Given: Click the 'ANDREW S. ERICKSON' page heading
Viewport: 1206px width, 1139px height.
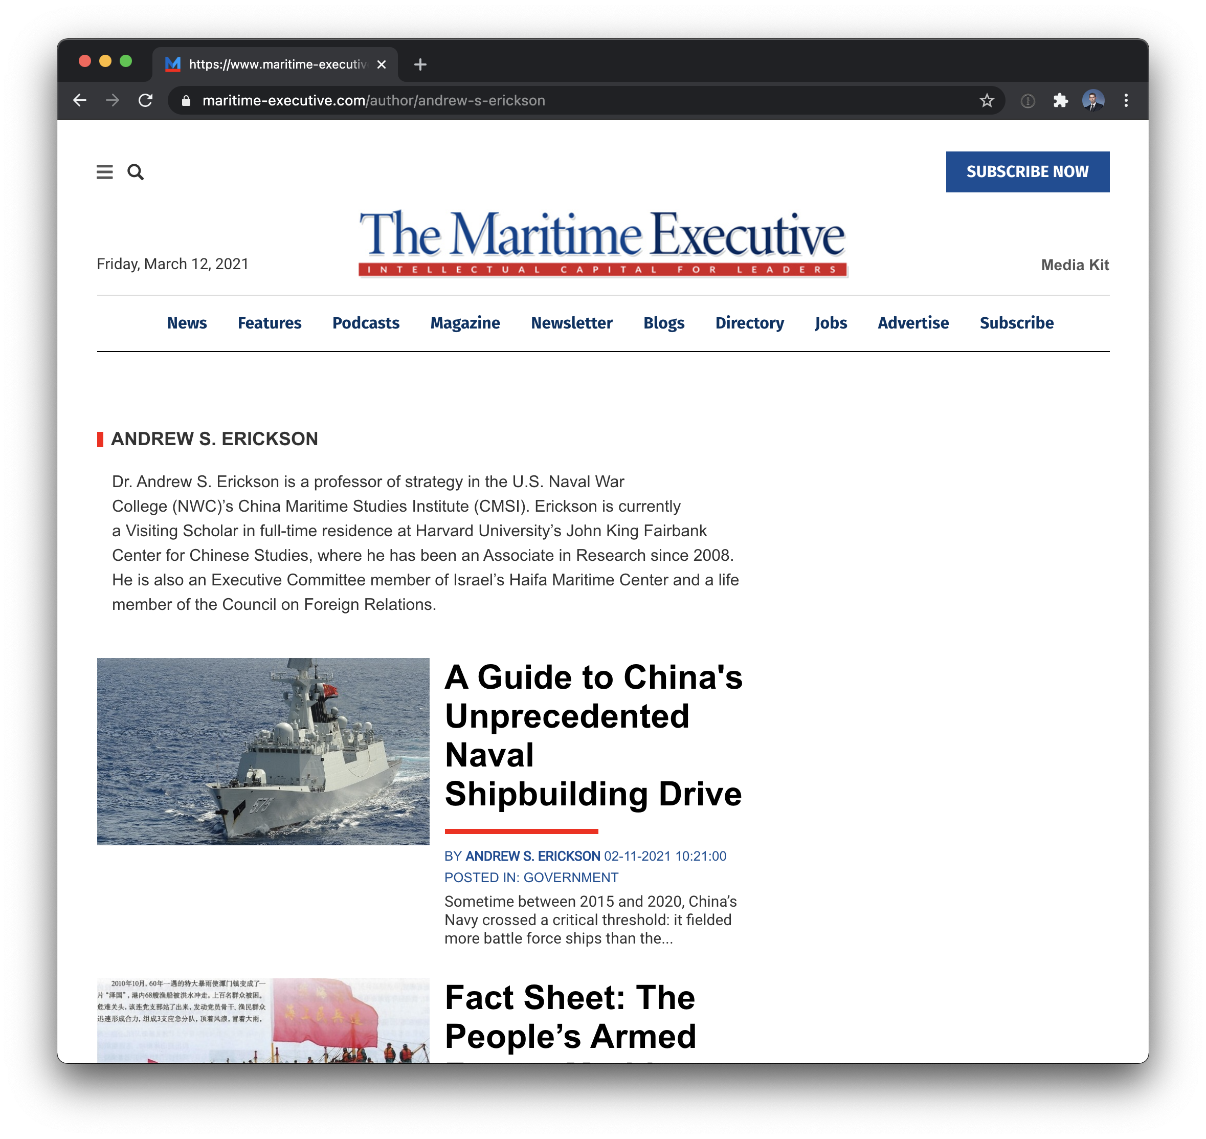Looking at the screenshot, I should [214, 439].
